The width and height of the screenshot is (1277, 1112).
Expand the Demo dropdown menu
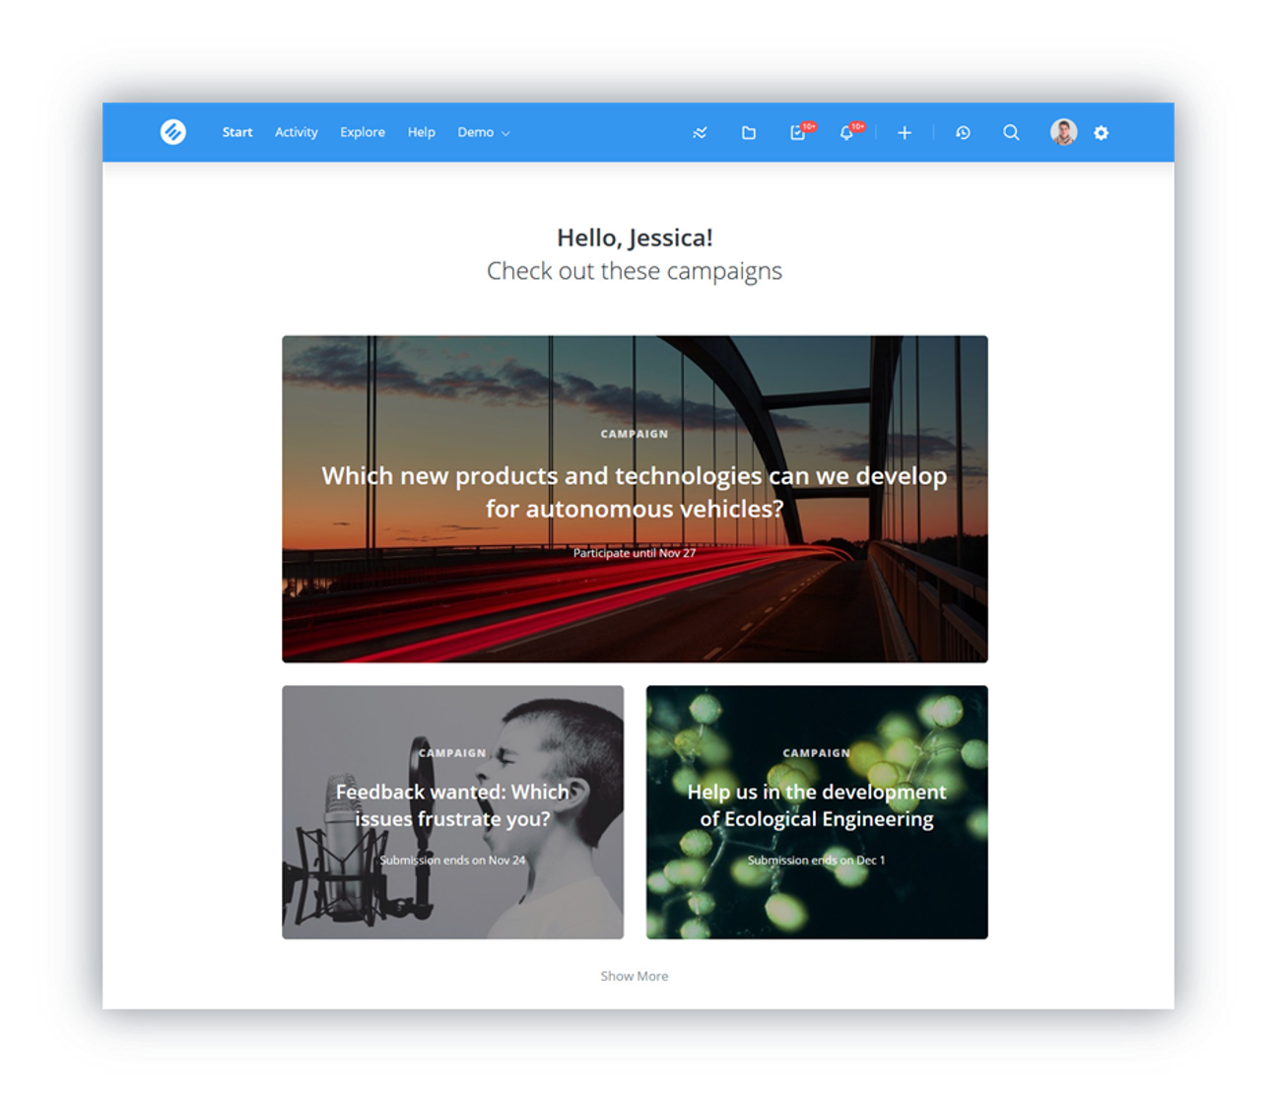(483, 132)
